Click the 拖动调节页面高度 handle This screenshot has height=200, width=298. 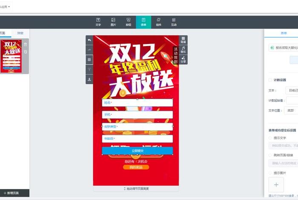(x=136, y=189)
